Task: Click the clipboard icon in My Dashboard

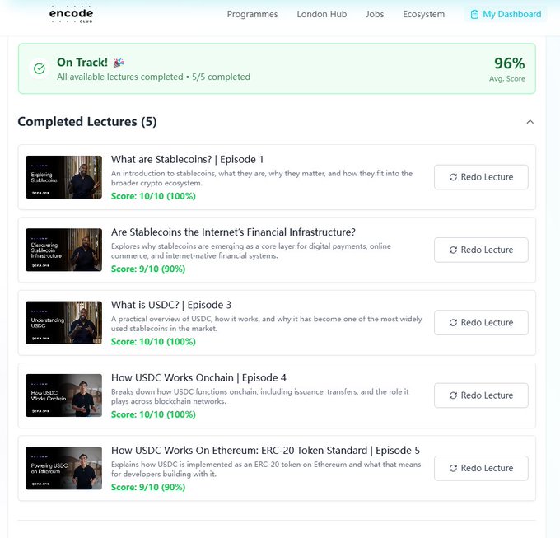Action: (x=474, y=14)
